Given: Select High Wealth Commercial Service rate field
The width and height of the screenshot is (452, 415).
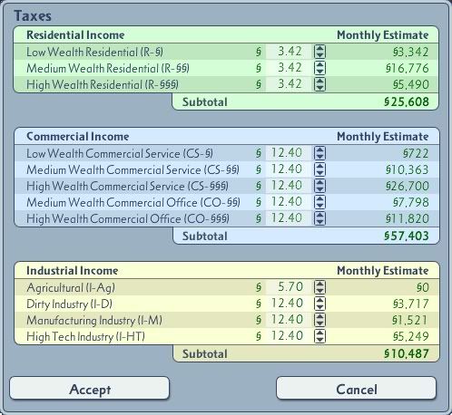Looking at the screenshot, I should point(289,186).
